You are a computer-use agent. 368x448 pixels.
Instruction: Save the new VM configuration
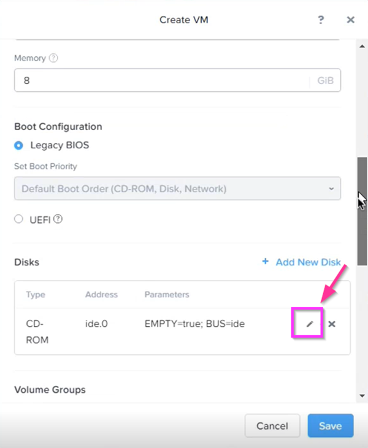coord(331,426)
